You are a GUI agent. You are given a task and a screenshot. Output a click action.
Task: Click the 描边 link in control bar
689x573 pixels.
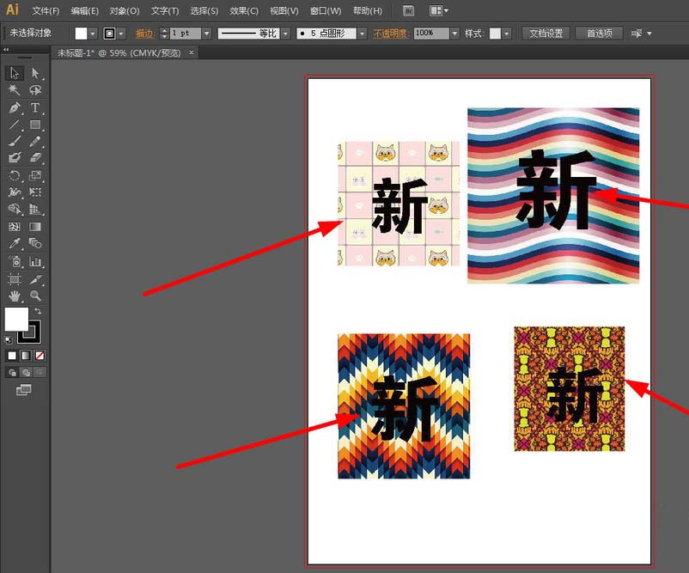(144, 32)
